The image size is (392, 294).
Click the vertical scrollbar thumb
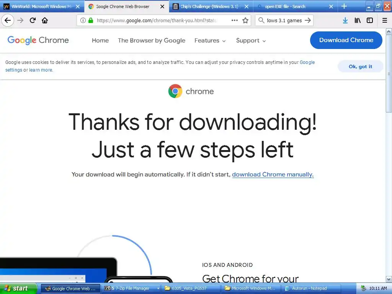389,74
